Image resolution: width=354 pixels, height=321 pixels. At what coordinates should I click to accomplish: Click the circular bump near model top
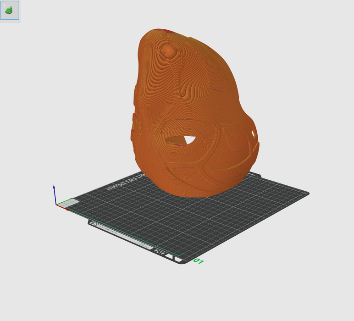[x=168, y=49]
